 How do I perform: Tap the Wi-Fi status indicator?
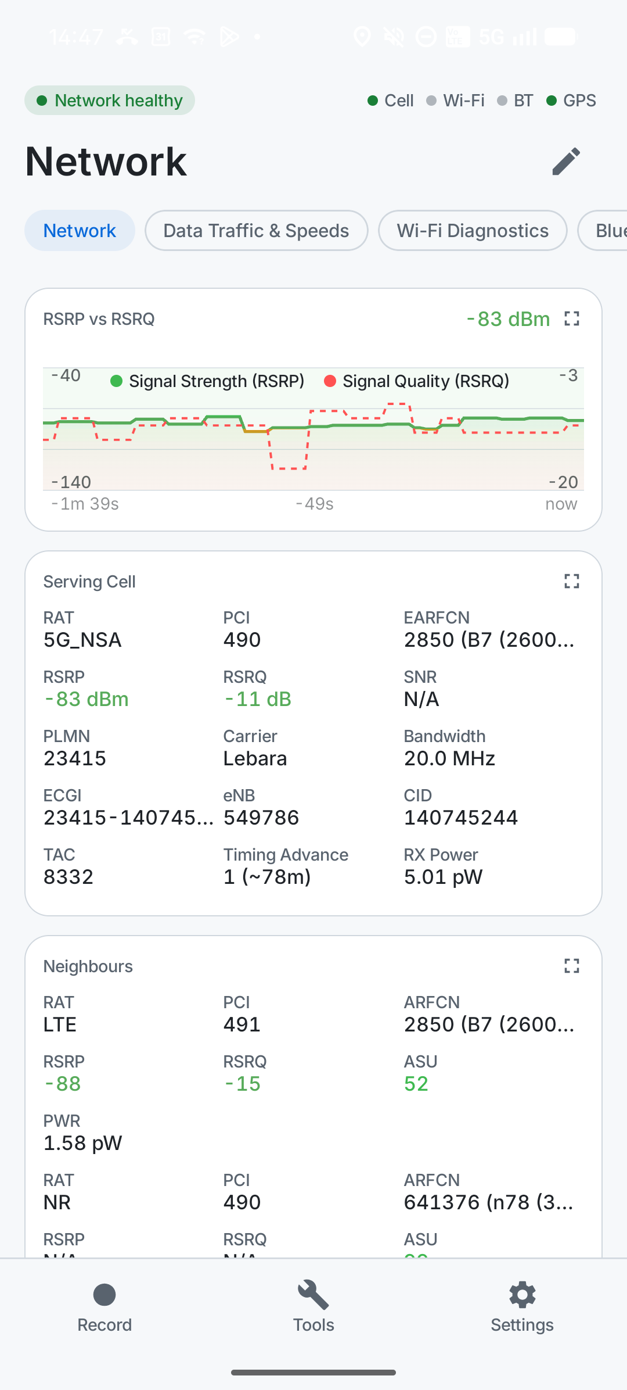(455, 101)
